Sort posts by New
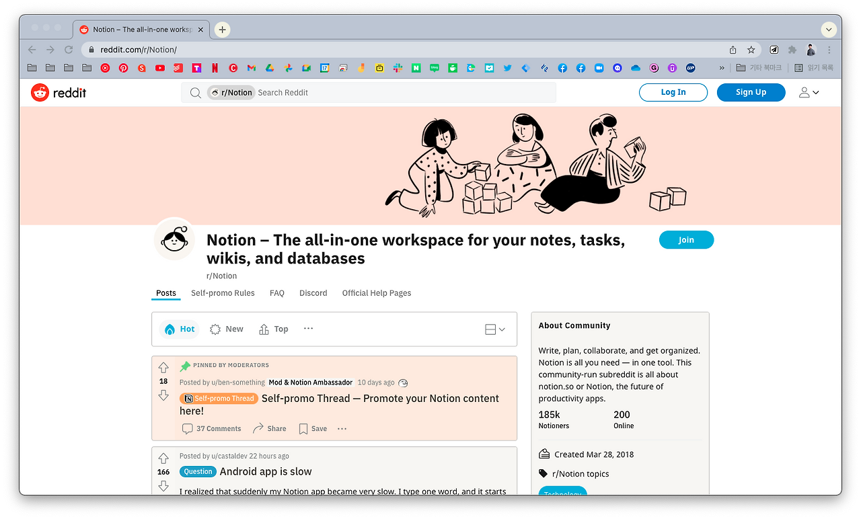 tap(227, 329)
